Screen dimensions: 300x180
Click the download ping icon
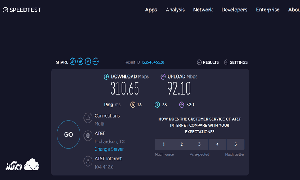click(x=157, y=105)
